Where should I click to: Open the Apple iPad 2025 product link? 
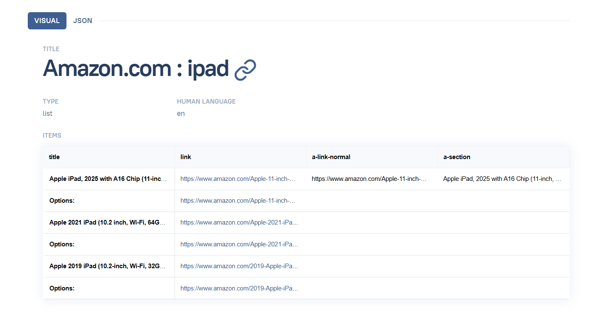238,178
